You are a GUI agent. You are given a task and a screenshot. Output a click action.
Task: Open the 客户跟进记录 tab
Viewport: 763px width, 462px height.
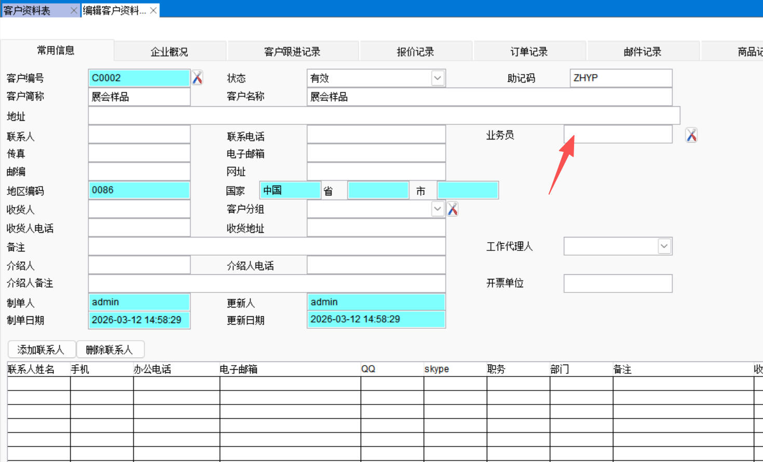pos(292,52)
